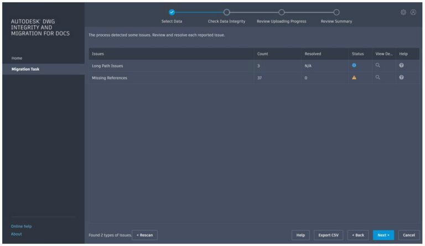Select the Long Path Issues row text
Viewport: 425px width, 246px height.
click(107, 66)
